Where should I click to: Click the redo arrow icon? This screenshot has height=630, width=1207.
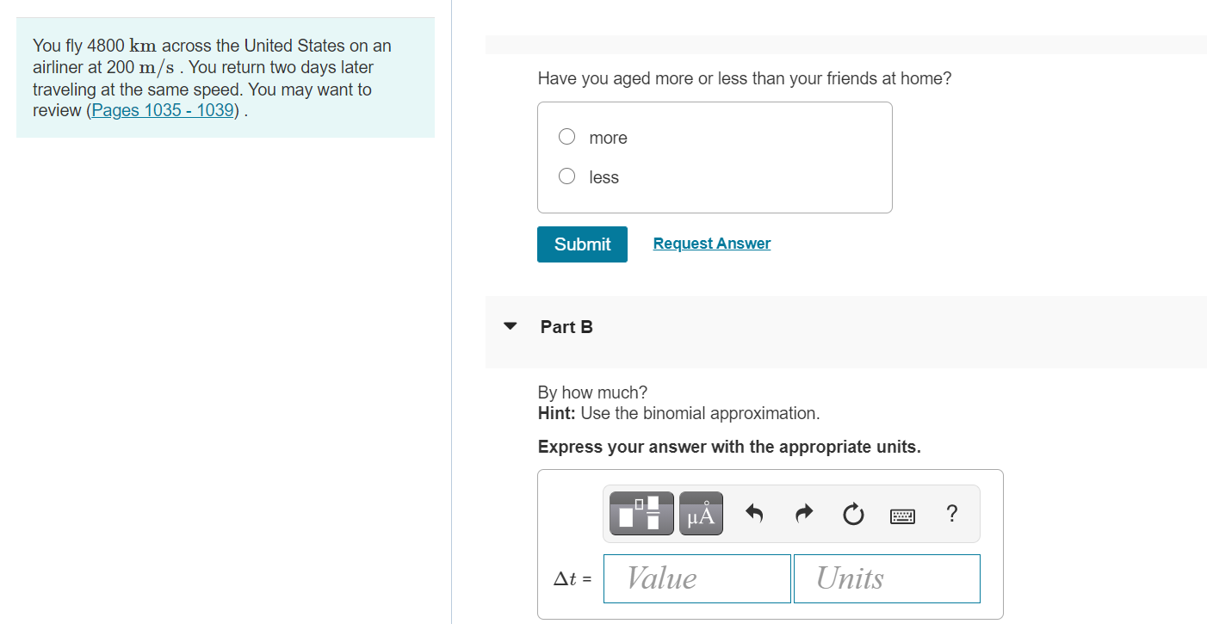coord(803,515)
